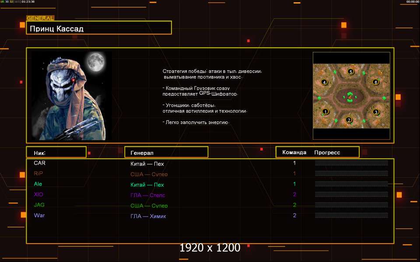Click the 'Легко заполучить энергию' description line

(196, 122)
